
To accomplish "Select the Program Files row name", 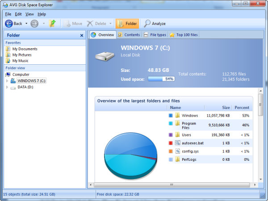I will point(189,126).
